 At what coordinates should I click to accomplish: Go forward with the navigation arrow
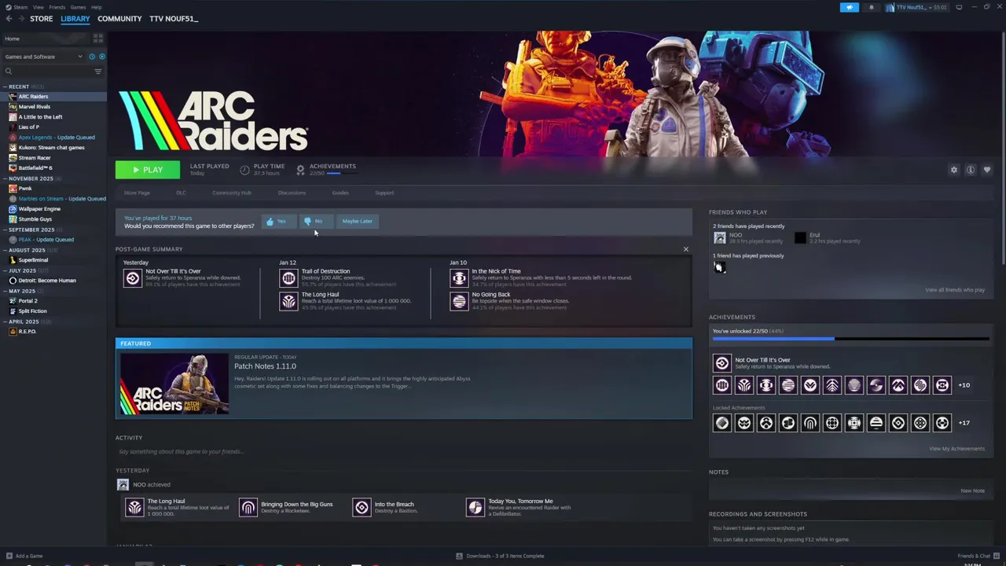(x=20, y=19)
